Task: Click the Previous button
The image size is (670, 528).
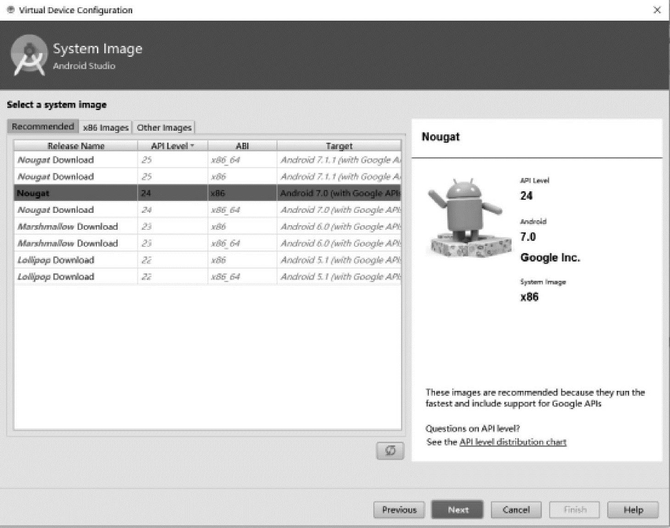Action: pyautogui.click(x=399, y=510)
